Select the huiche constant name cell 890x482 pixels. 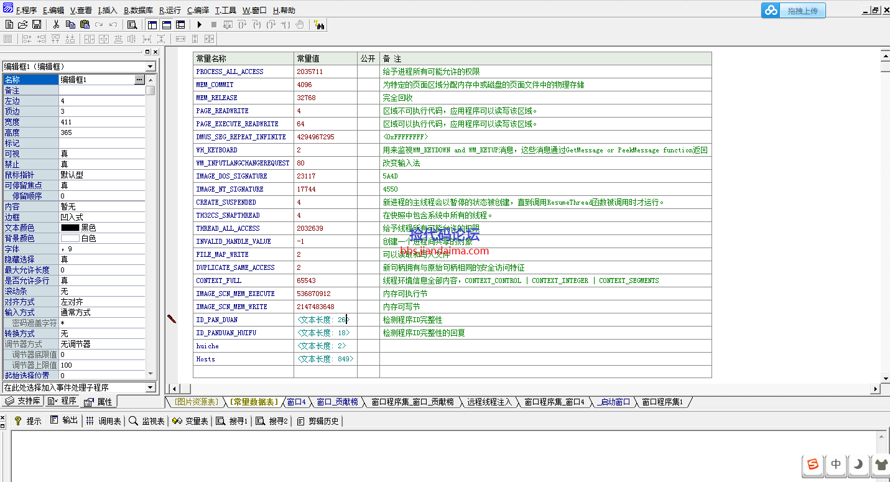pyautogui.click(x=243, y=346)
